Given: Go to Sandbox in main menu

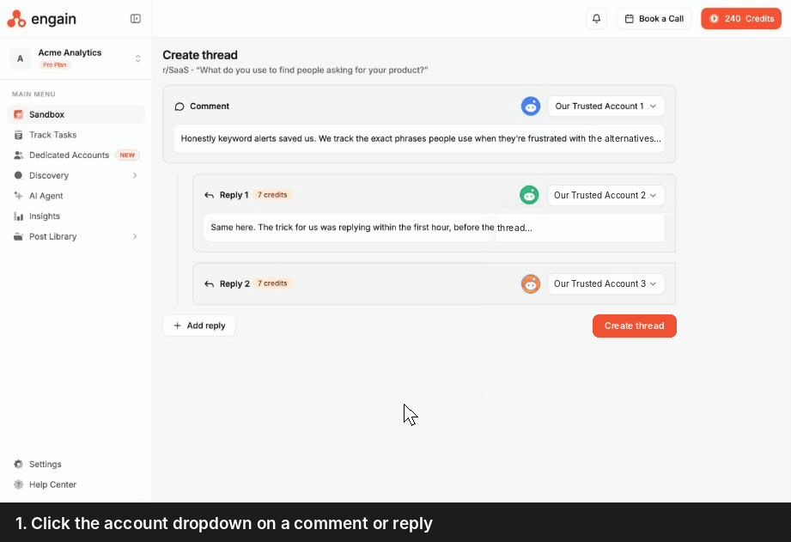Looking at the screenshot, I should 76,114.
